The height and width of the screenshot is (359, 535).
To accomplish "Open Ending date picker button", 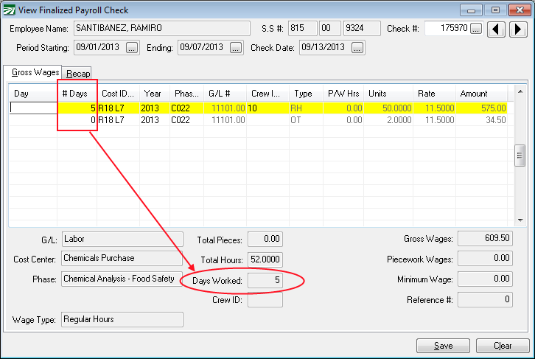I will pyautogui.click(x=236, y=48).
